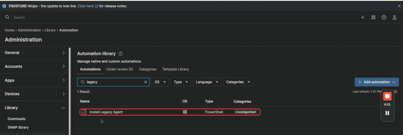
Task: Click the Last refresh timestamp text
Action: (x=367, y=92)
